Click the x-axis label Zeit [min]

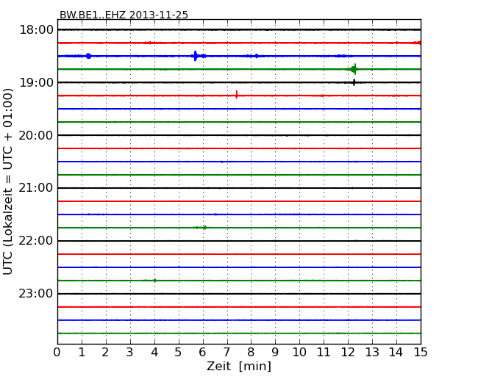pyautogui.click(x=239, y=366)
